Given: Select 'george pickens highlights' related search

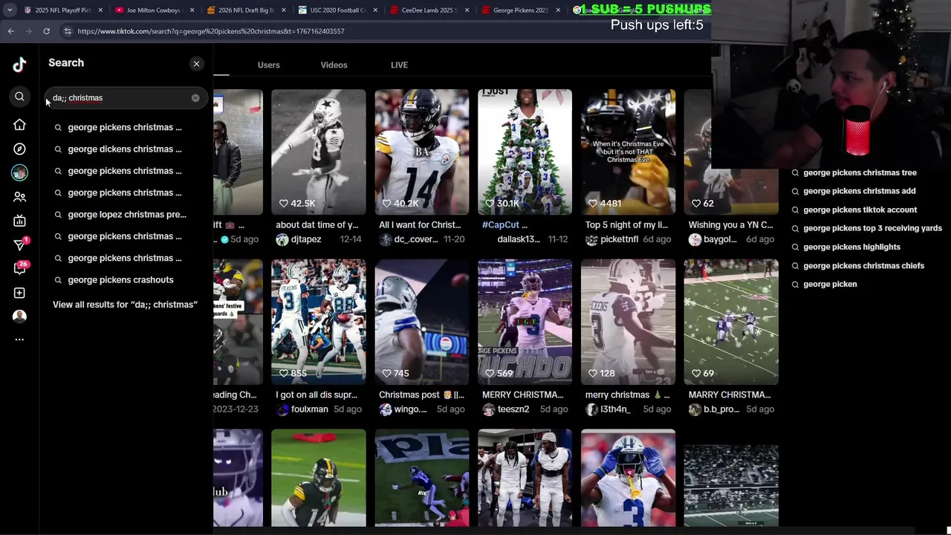Looking at the screenshot, I should [851, 247].
